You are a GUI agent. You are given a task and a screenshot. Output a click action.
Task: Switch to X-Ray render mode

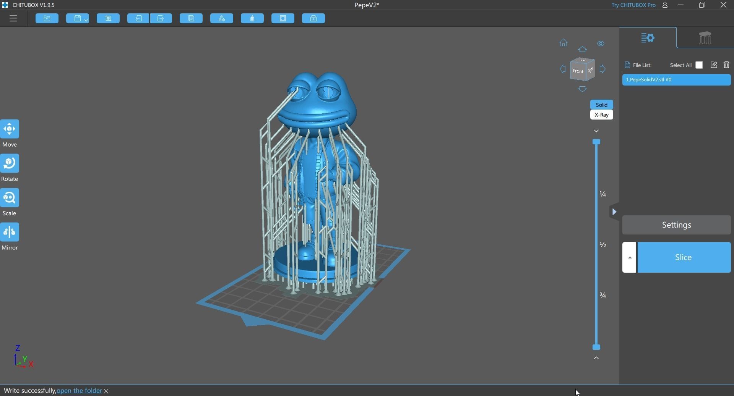(x=602, y=115)
